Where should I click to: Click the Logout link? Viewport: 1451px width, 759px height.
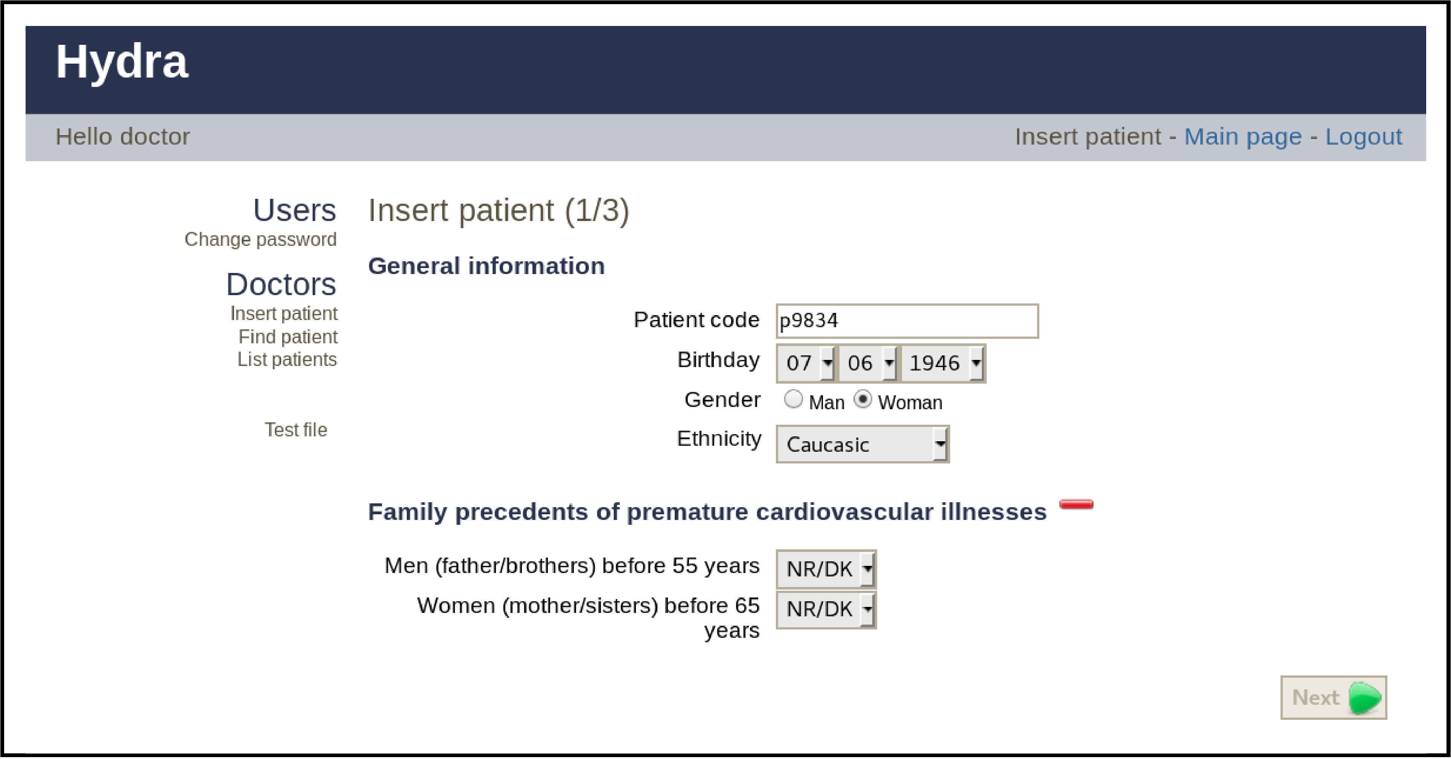(x=1363, y=137)
